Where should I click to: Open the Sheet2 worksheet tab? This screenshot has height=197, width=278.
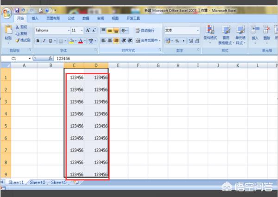click(x=38, y=182)
